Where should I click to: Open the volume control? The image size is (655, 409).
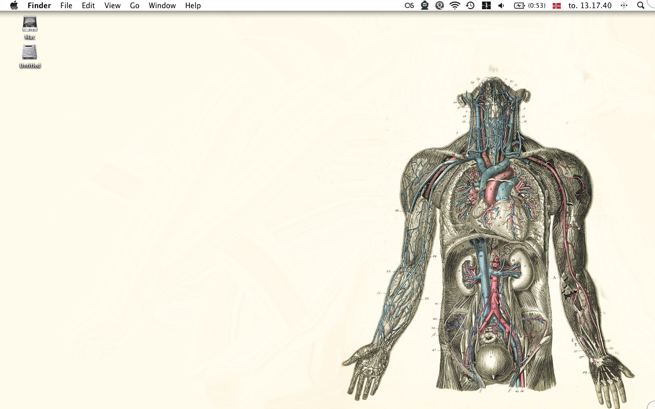coord(501,6)
